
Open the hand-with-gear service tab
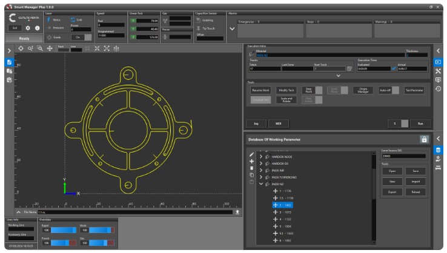tap(438, 159)
